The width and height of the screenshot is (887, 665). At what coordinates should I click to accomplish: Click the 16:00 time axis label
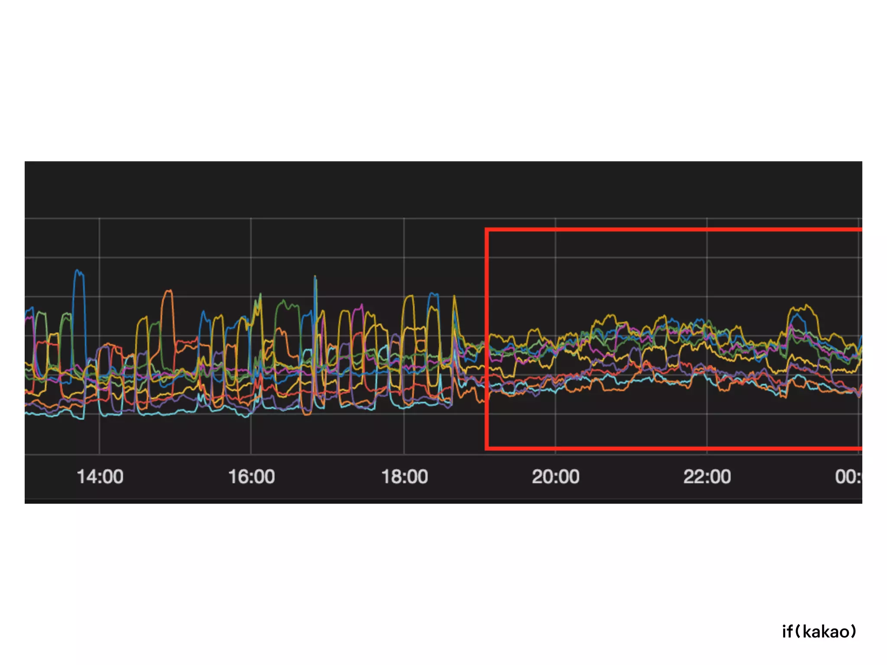pos(251,477)
